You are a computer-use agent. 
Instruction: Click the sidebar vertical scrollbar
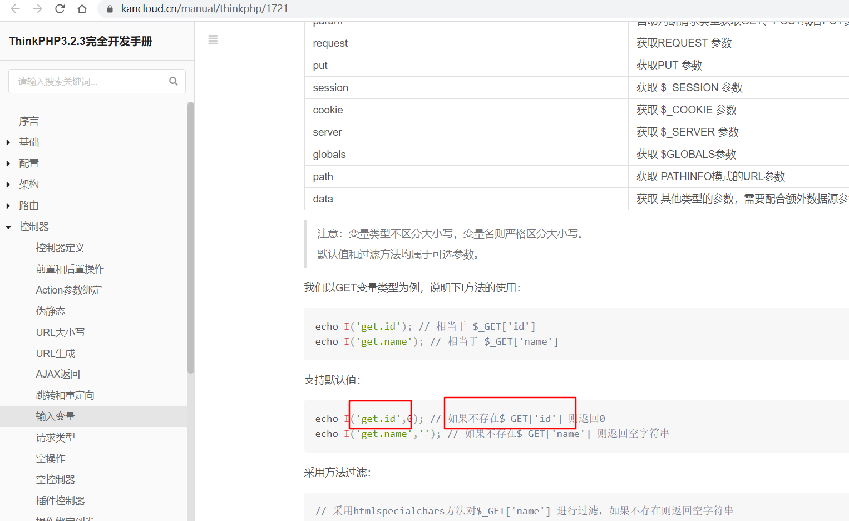(x=191, y=238)
